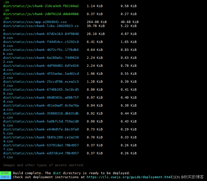Click the chunk-25ccdf6b.ecea2c5 css path
The image size is (207, 181).
click(x=41, y=82)
